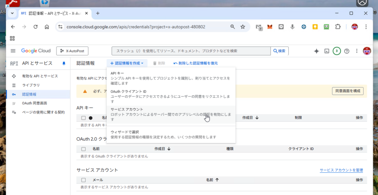The width and height of the screenshot is (378, 195).
Task: Unpin the API とサービス pin icon
Action: (x=63, y=63)
